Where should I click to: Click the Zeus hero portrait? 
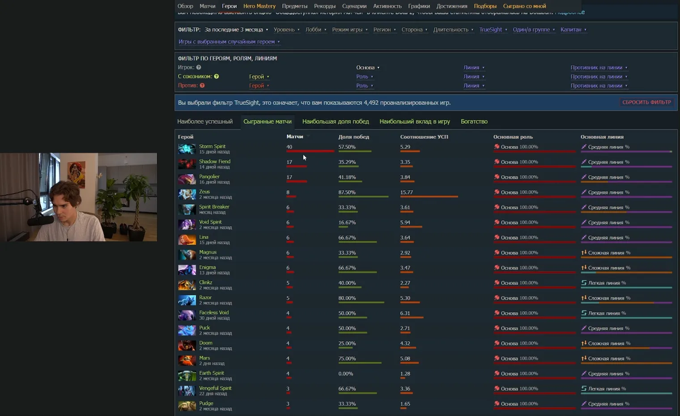pos(187,194)
